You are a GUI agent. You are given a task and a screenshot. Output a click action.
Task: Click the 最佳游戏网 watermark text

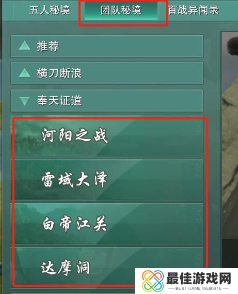pyautogui.click(x=199, y=278)
